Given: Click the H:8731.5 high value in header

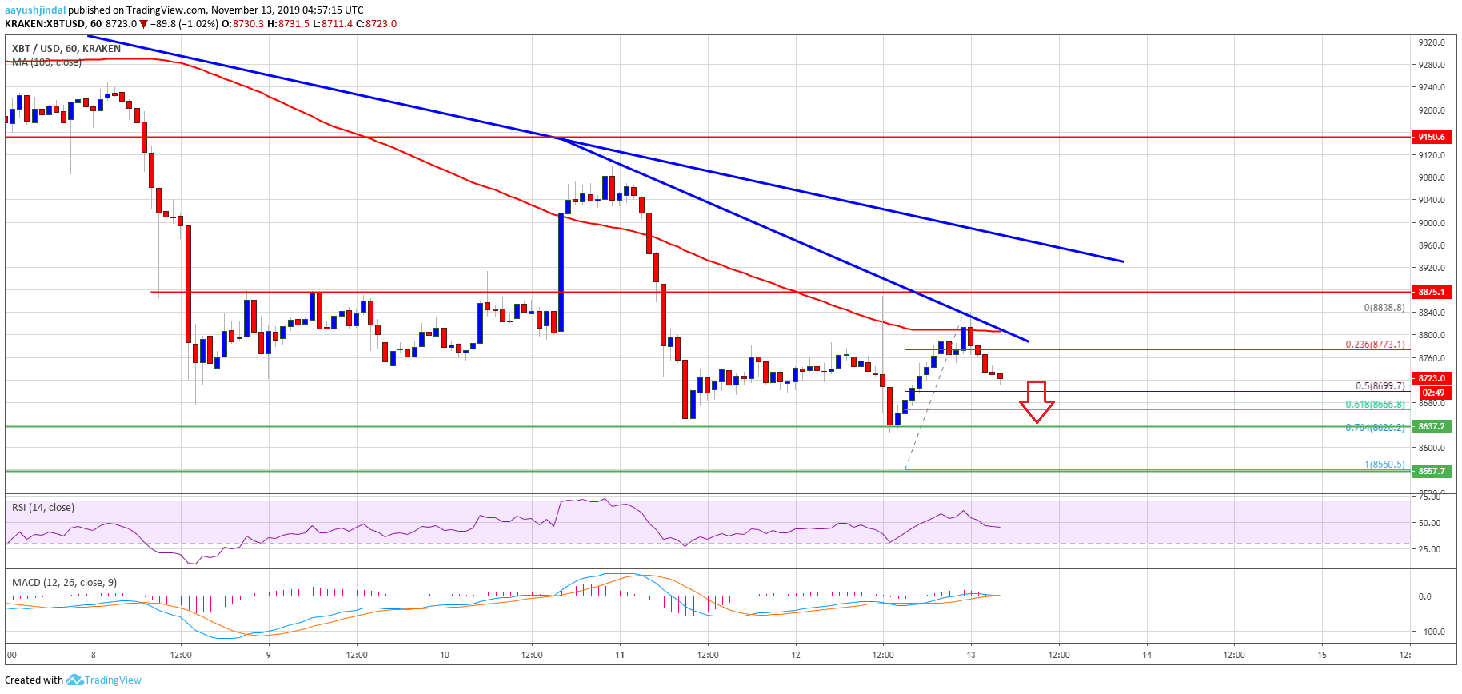Looking at the screenshot, I should [289, 24].
